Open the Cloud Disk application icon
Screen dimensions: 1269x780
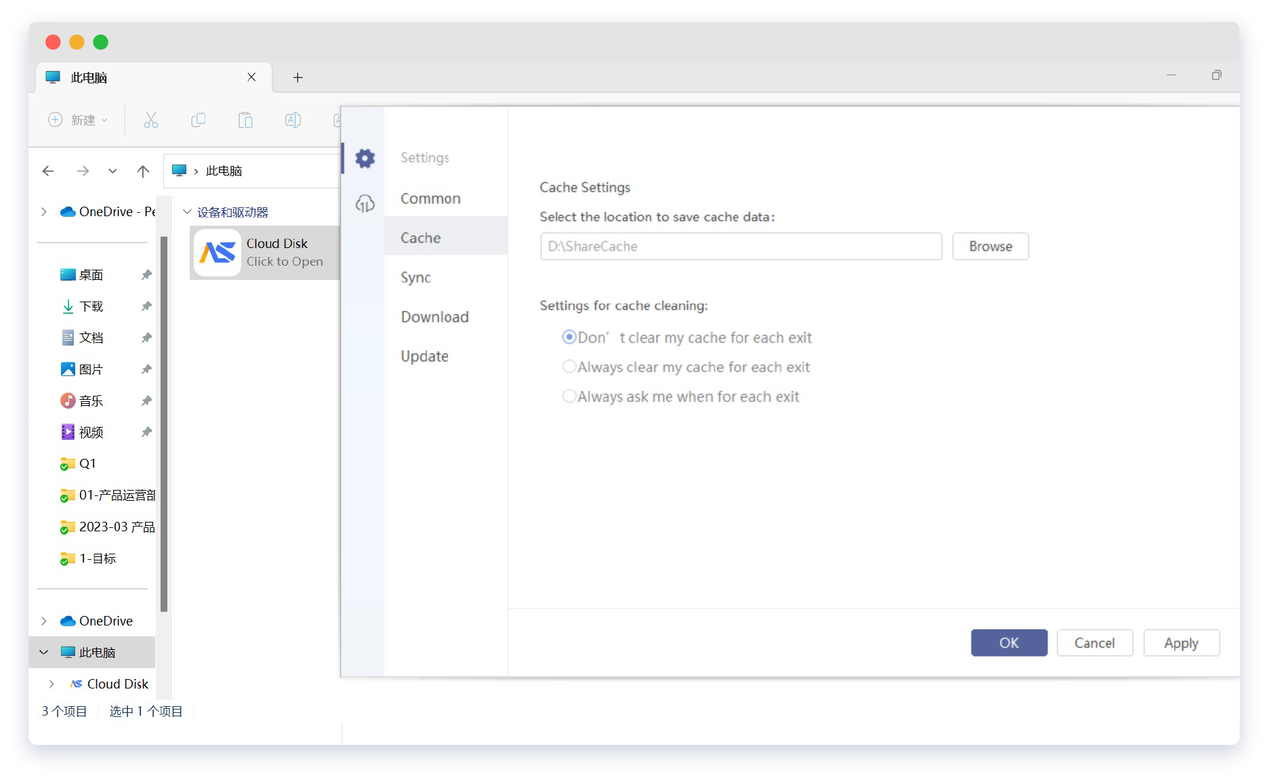[x=217, y=252]
